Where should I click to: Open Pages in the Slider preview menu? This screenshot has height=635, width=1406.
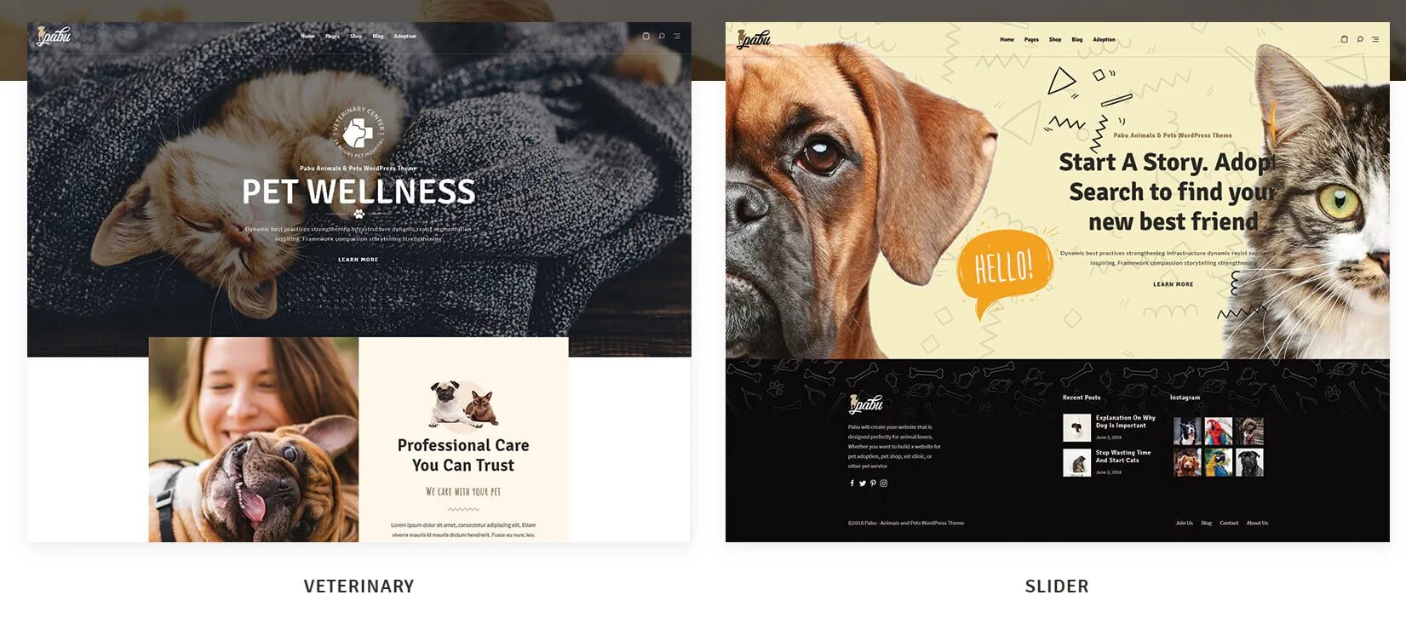(1031, 39)
